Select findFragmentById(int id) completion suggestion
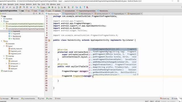 pyautogui.click(x=112, y=49)
